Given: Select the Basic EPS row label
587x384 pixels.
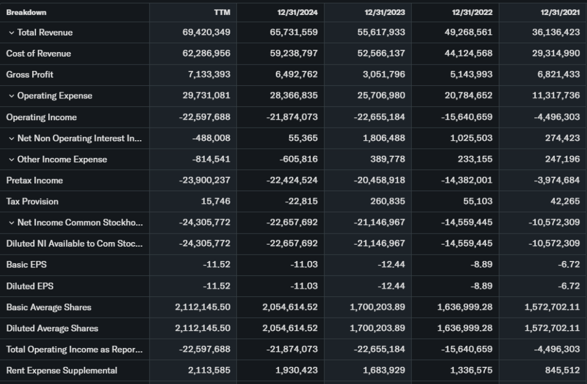Looking at the screenshot, I should coord(25,265).
